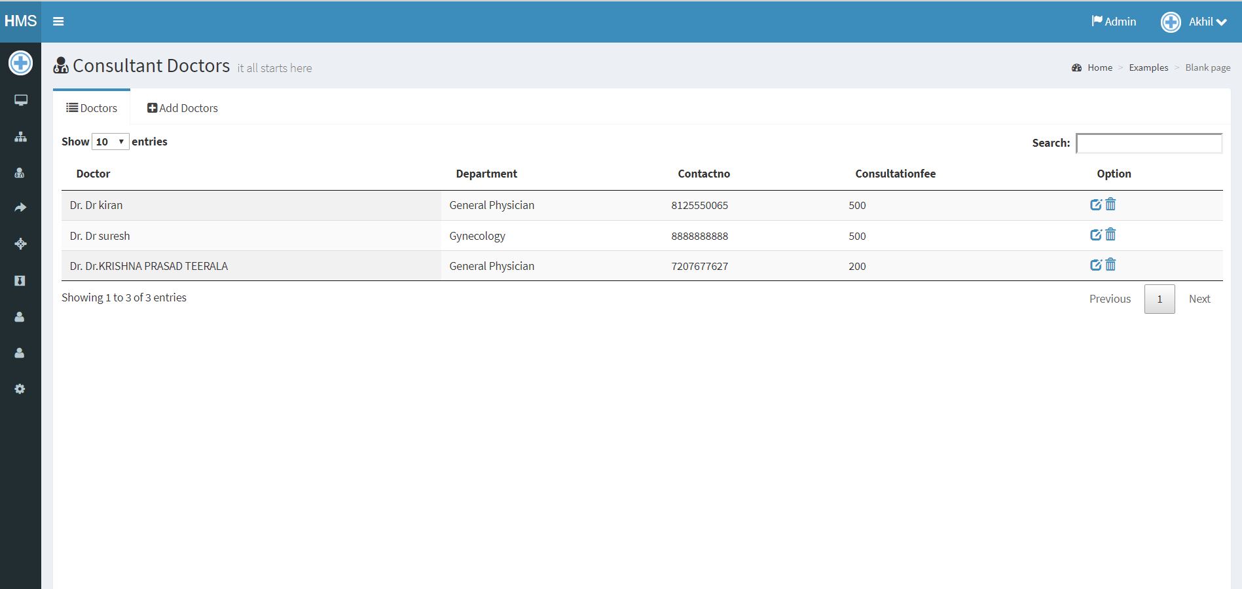
Task: Open the settings gear in sidebar
Action: pyautogui.click(x=20, y=389)
